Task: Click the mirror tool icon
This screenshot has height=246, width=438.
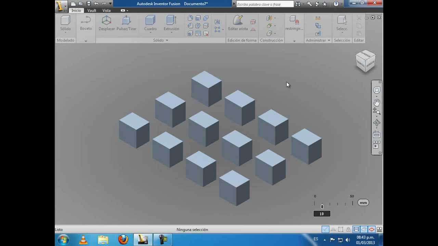Action: pyautogui.click(x=217, y=22)
